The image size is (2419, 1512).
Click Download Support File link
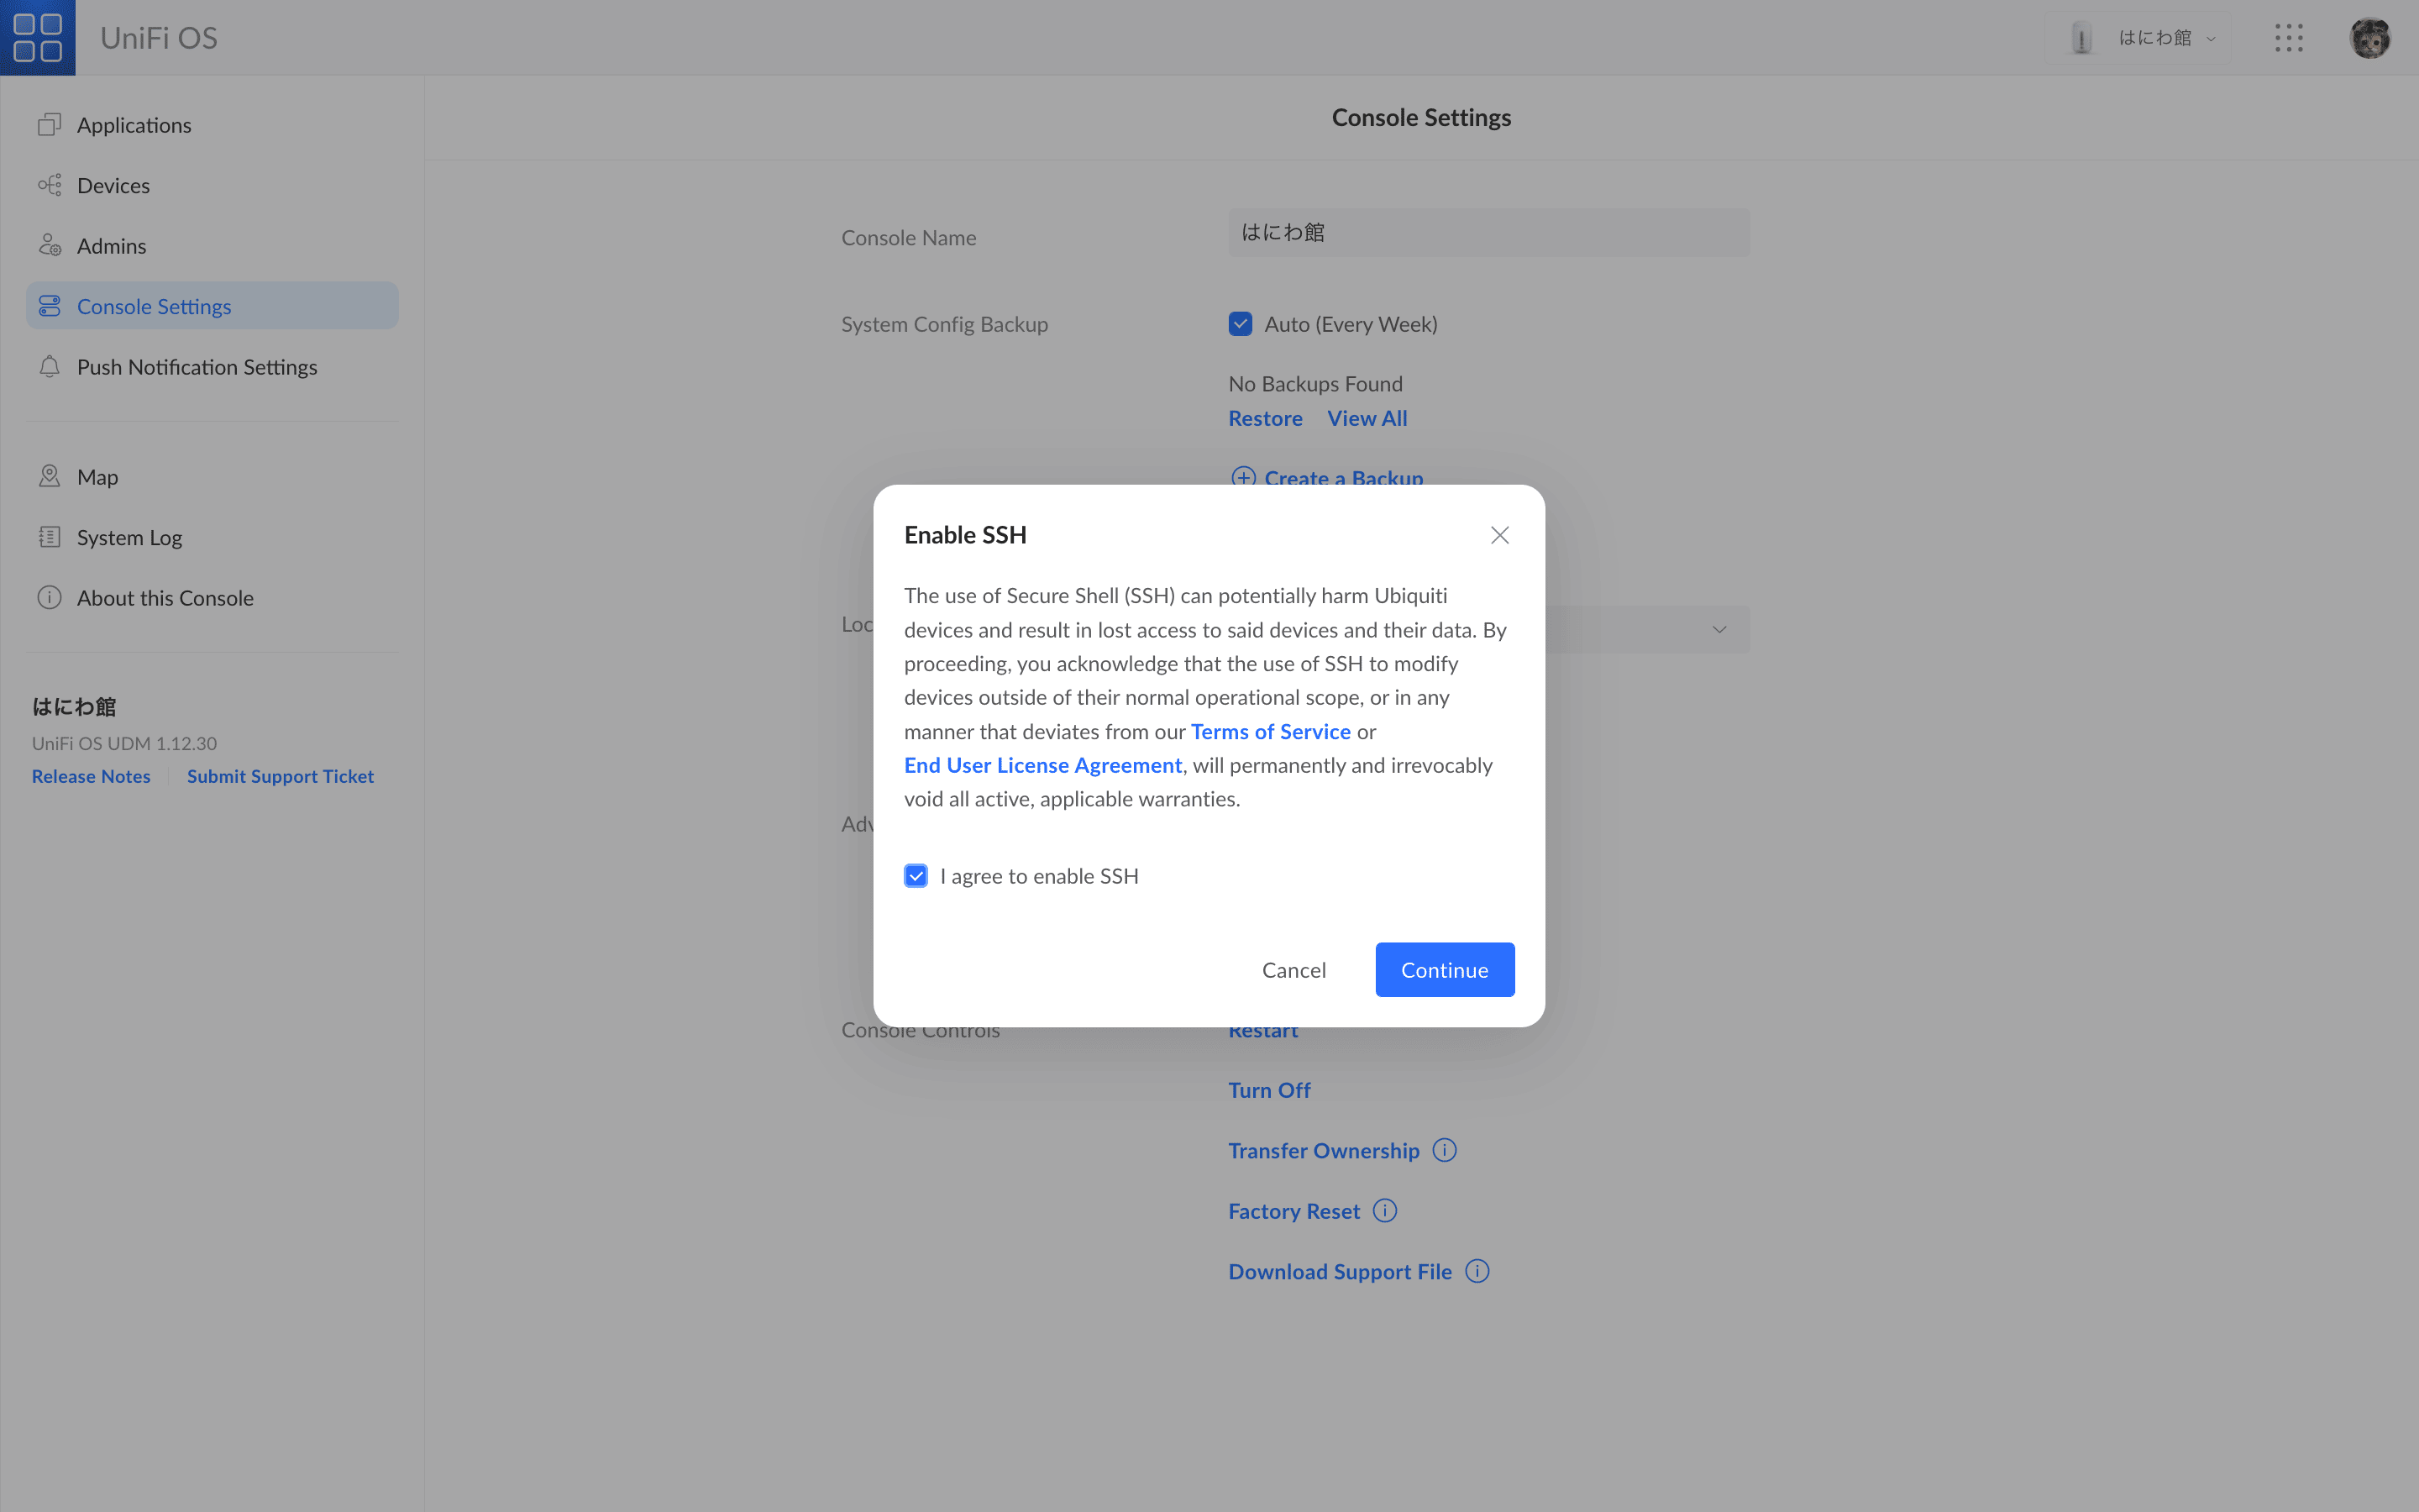point(1340,1271)
